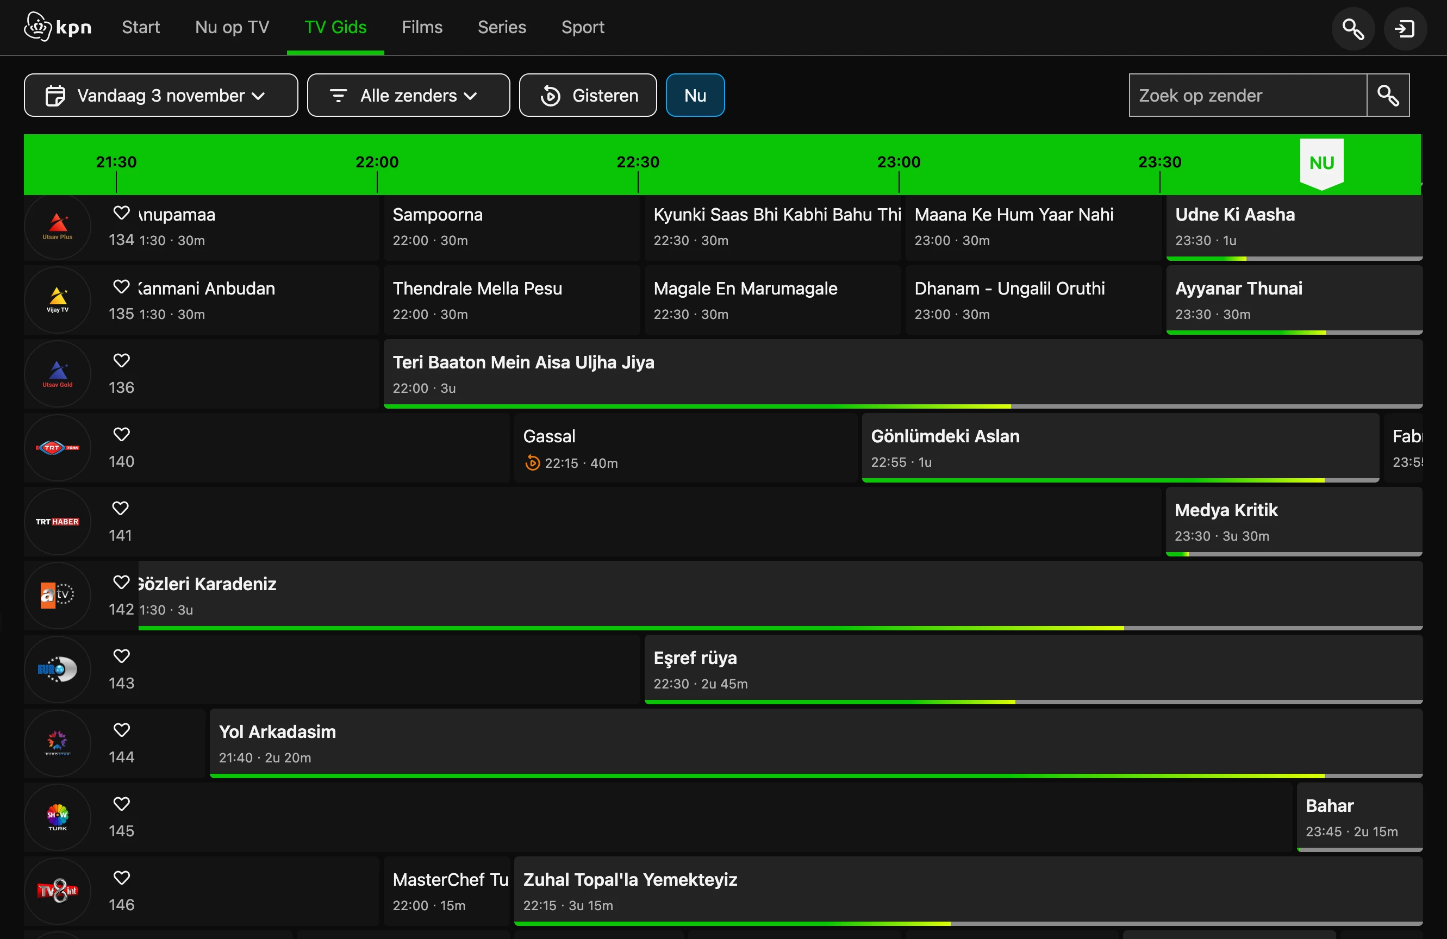
Task: Expand the Alle zenders filter dropdown
Action: tap(408, 96)
